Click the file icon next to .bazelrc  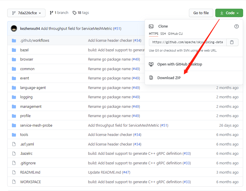[x=14, y=154]
